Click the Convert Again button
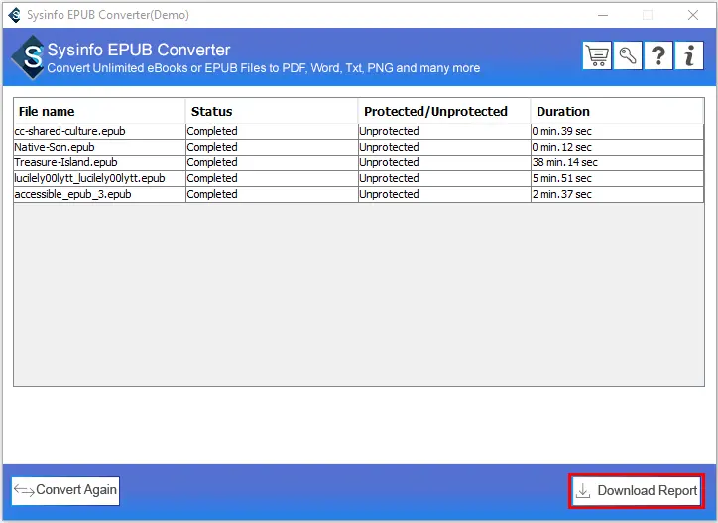This screenshot has height=523, width=718. (x=65, y=490)
